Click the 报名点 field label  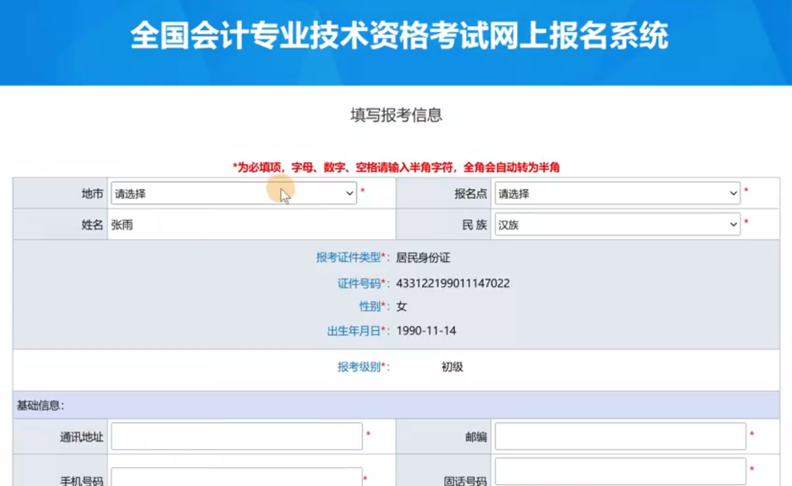[x=471, y=193]
